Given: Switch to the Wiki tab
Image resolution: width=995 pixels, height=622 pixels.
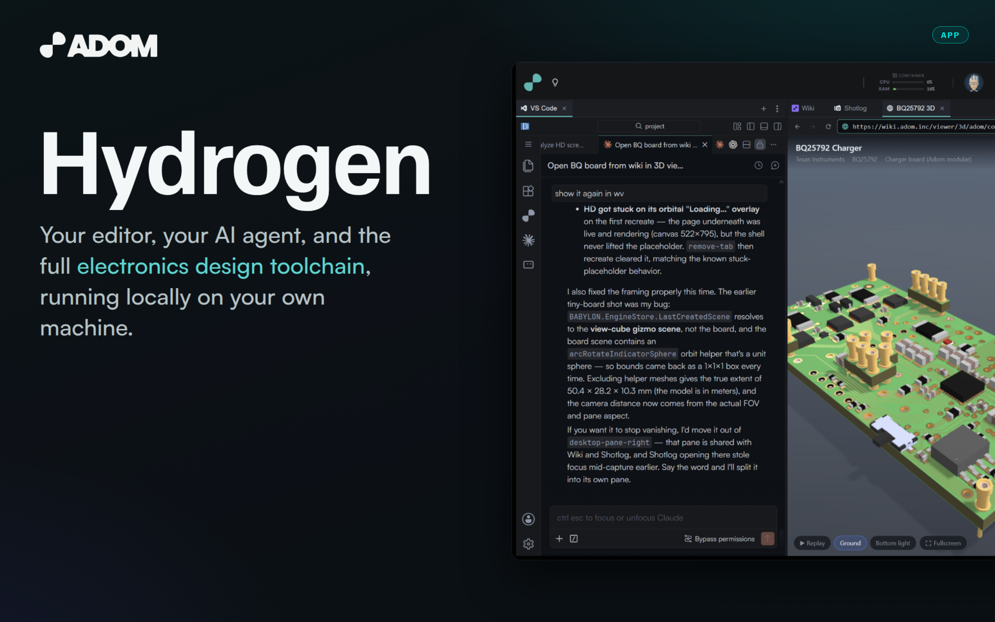Looking at the screenshot, I should (x=803, y=108).
